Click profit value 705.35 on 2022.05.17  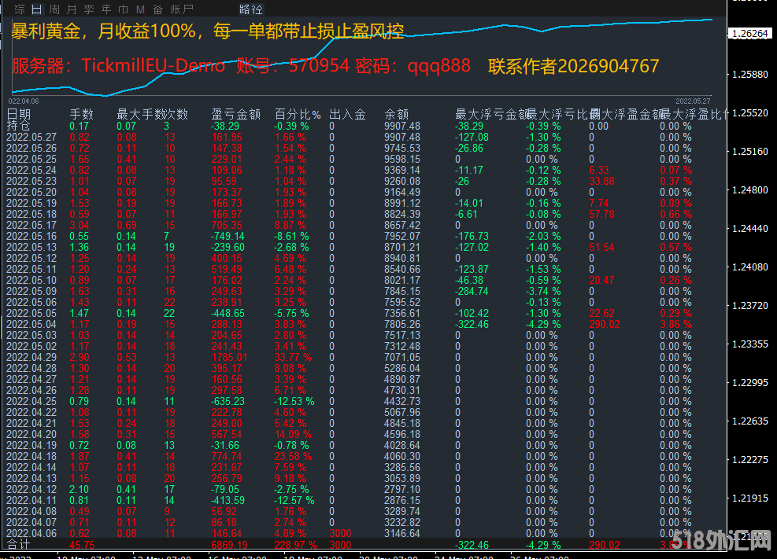coord(227,225)
